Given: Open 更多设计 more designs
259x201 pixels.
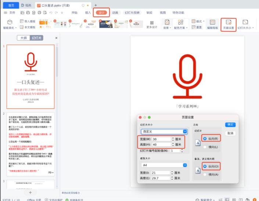Looking at the screenshot, I should click(x=152, y=24).
